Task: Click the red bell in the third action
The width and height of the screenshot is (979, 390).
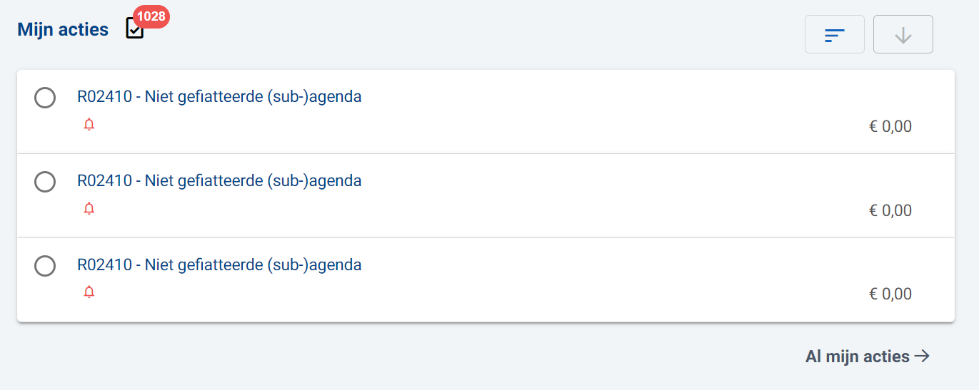Action: (x=89, y=292)
